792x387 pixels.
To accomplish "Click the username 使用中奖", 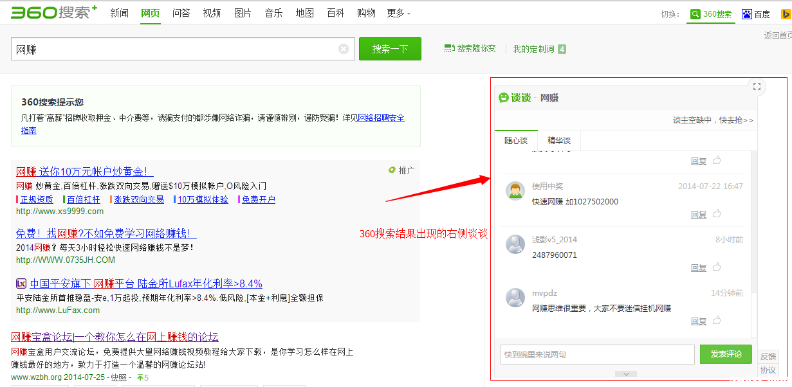I will click(548, 186).
